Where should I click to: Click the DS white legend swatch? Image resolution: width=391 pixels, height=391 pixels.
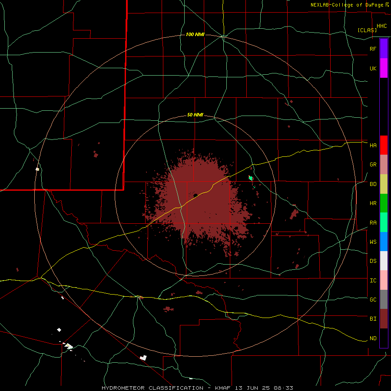coord(384,261)
